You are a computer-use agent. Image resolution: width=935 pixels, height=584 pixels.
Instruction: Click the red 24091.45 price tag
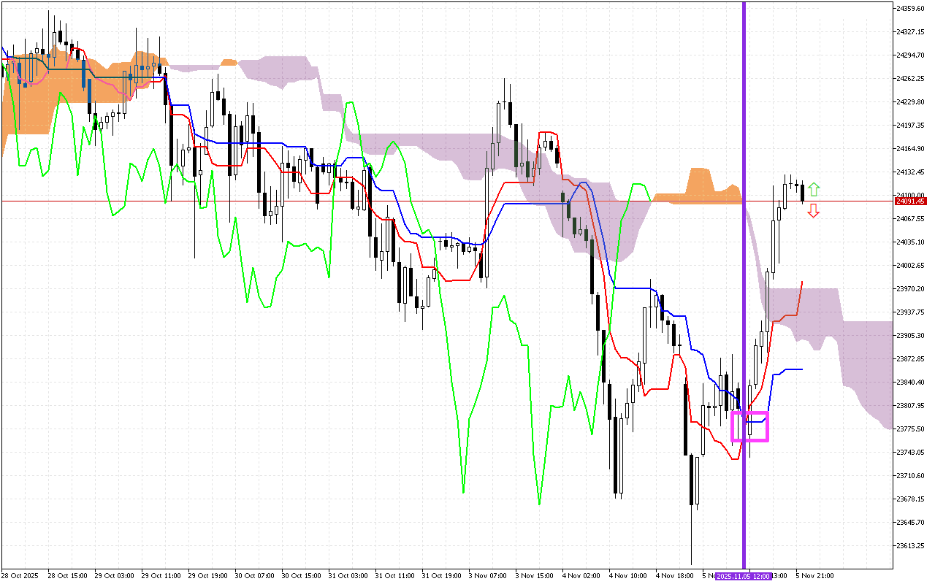[x=912, y=201]
